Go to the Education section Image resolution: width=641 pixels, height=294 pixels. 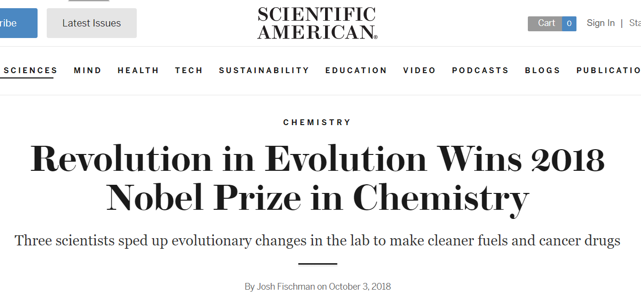356,70
